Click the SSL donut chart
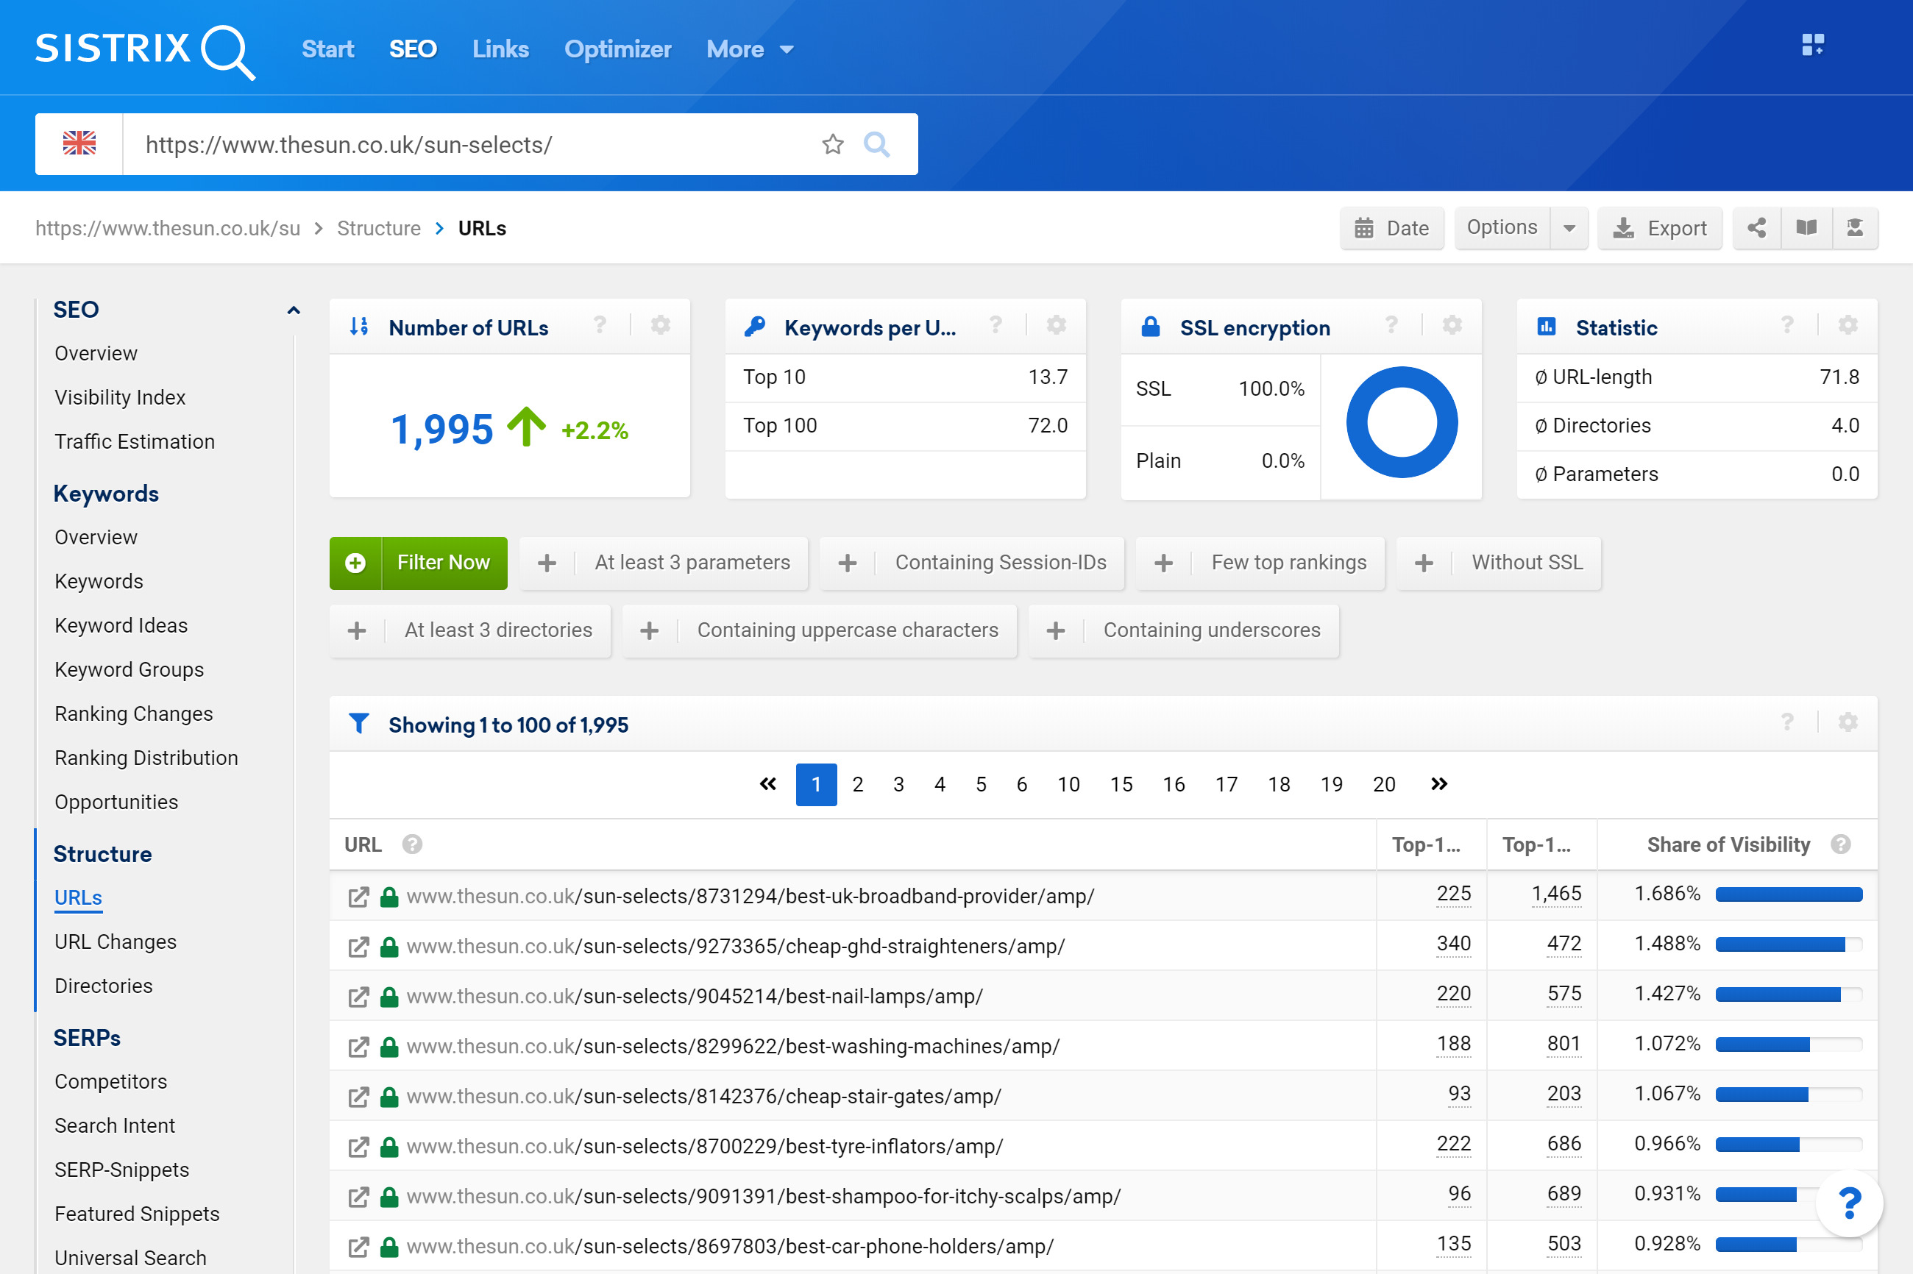This screenshot has width=1913, height=1274. point(1402,422)
